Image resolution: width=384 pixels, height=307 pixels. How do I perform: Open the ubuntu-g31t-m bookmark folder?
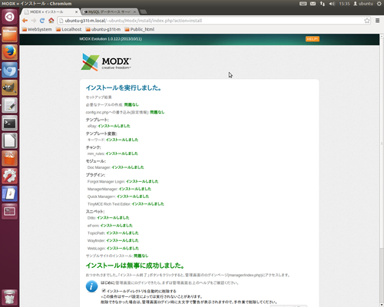[103, 29]
